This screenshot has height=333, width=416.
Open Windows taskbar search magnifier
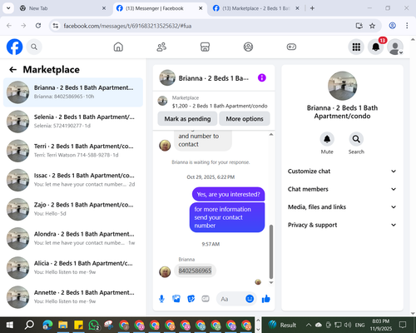(29, 325)
